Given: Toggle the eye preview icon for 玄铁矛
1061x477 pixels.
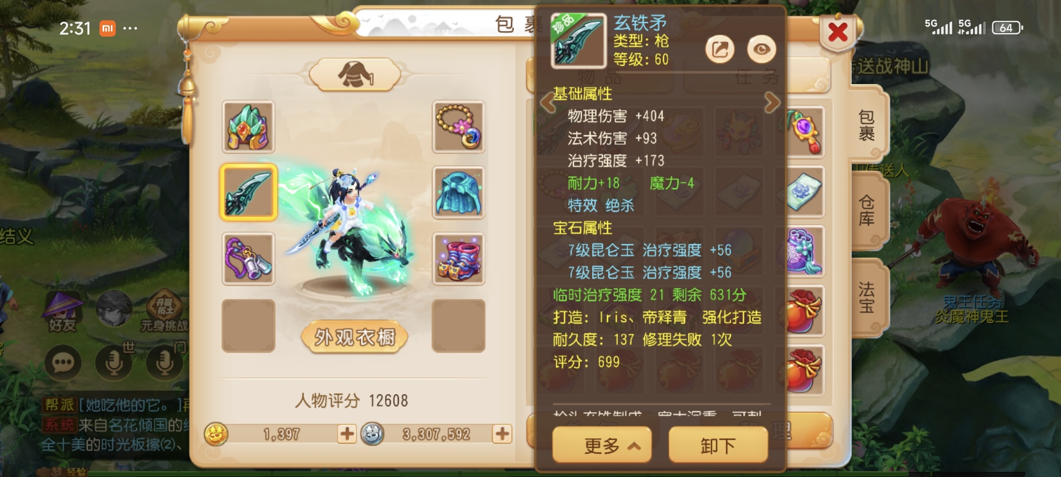Looking at the screenshot, I should tap(761, 49).
